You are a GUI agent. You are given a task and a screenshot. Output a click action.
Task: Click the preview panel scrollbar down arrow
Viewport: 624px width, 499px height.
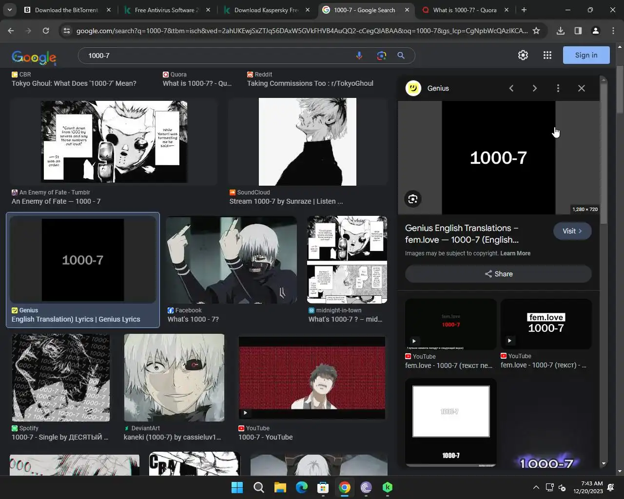pos(604,464)
